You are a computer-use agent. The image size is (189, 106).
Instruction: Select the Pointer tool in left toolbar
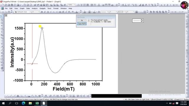(x=2, y=16)
